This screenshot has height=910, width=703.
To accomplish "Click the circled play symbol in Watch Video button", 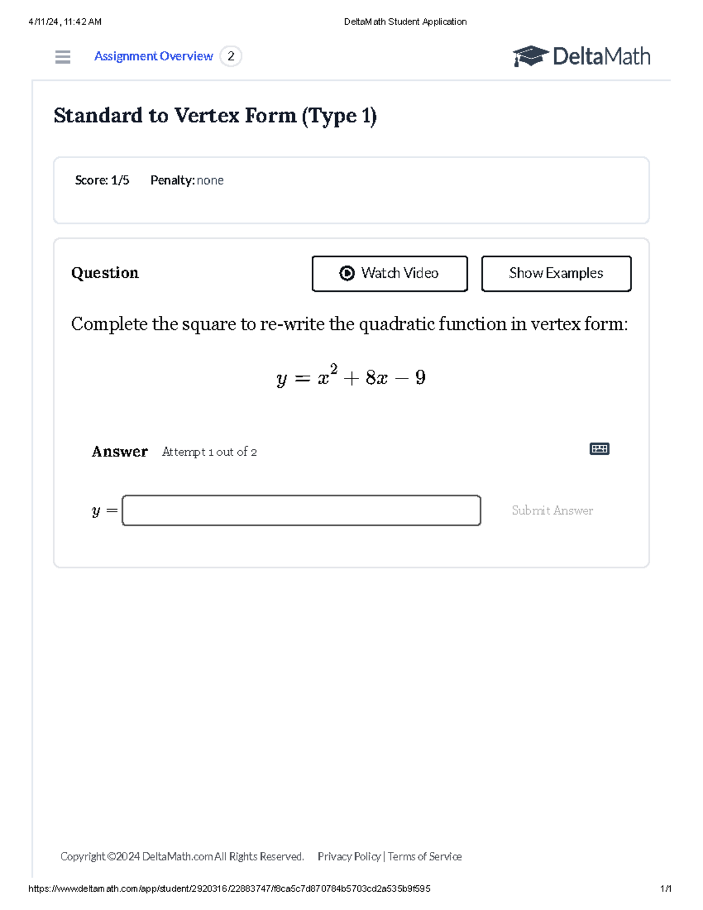I will (x=347, y=273).
